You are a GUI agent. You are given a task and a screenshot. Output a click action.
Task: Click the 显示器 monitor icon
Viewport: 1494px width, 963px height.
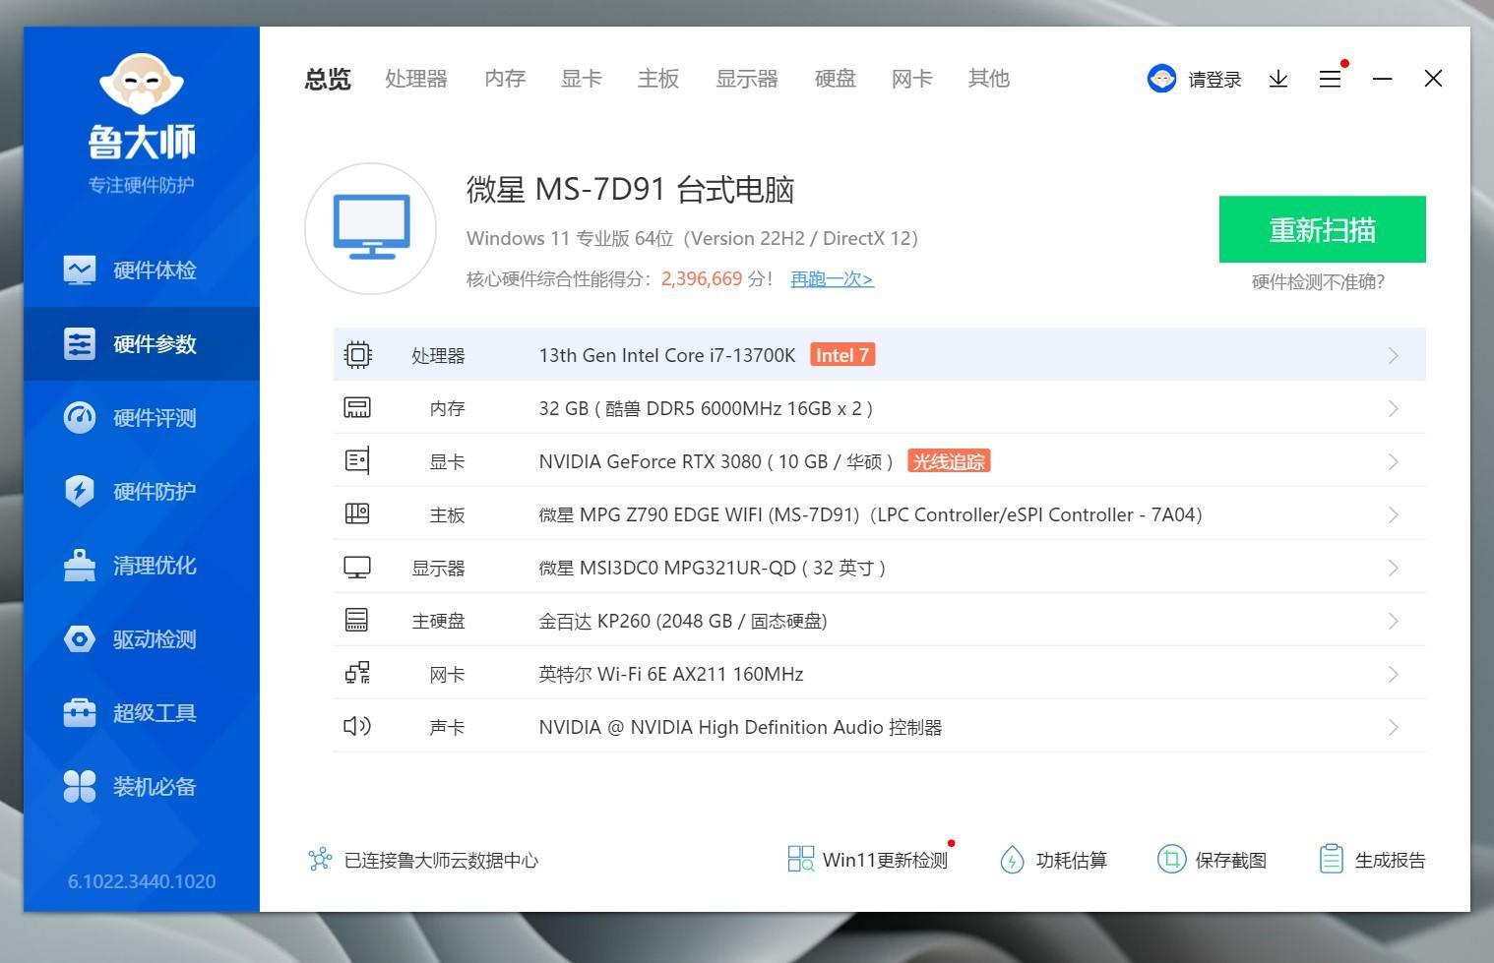click(357, 568)
